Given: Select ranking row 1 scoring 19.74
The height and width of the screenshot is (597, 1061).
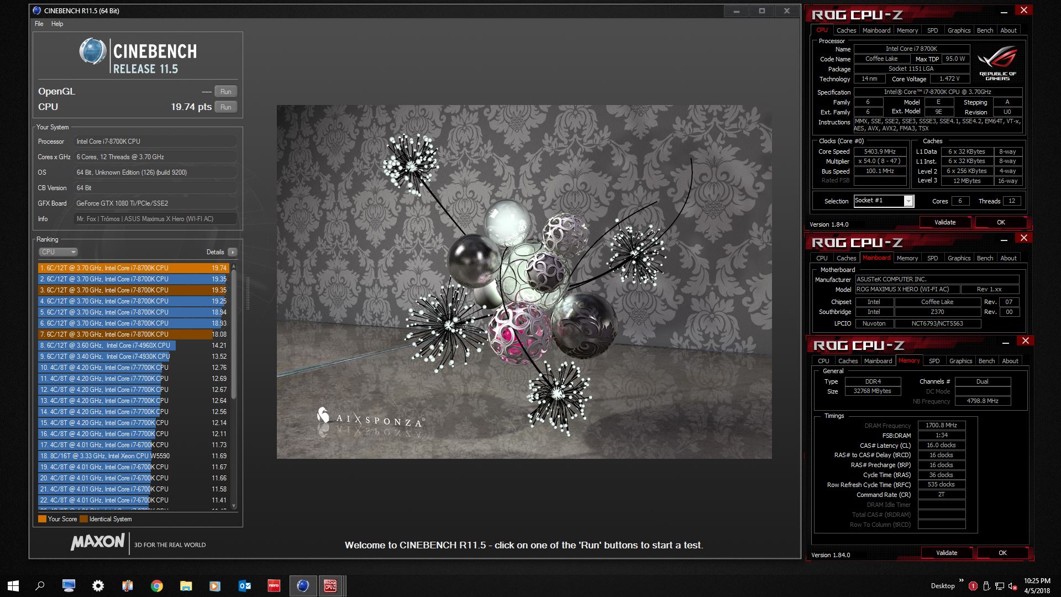Looking at the screenshot, I should point(133,268).
